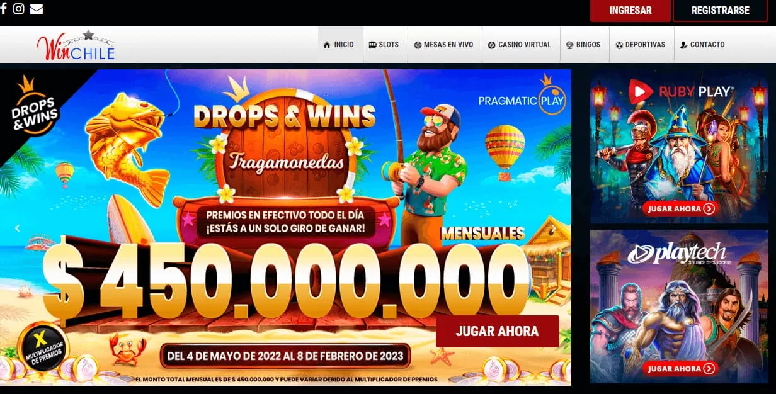The width and height of the screenshot is (776, 394).
Task: Click the email envelope icon
Action: [37, 9]
